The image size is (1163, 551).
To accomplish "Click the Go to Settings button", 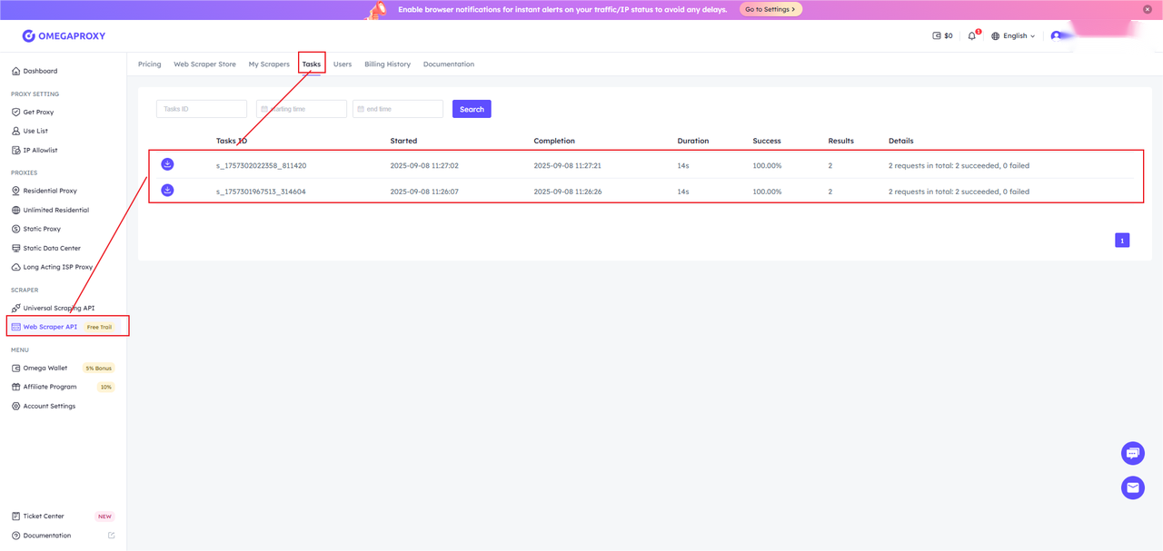I will tap(770, 9).
